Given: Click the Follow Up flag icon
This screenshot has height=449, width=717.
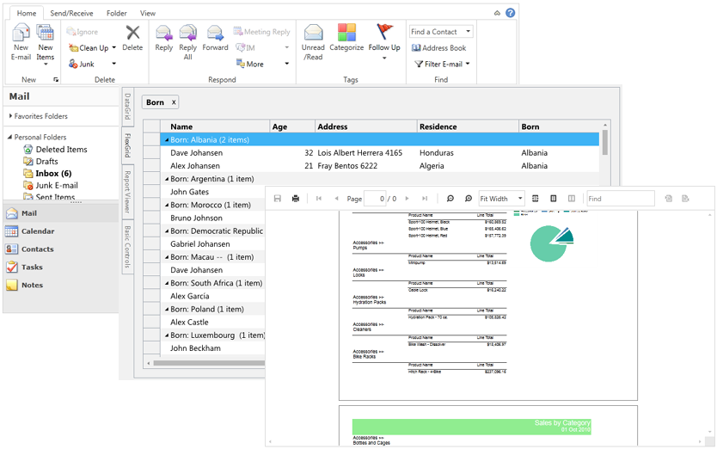Looking at the screenshot, I should pyautogui.click(x=384, y=32).
